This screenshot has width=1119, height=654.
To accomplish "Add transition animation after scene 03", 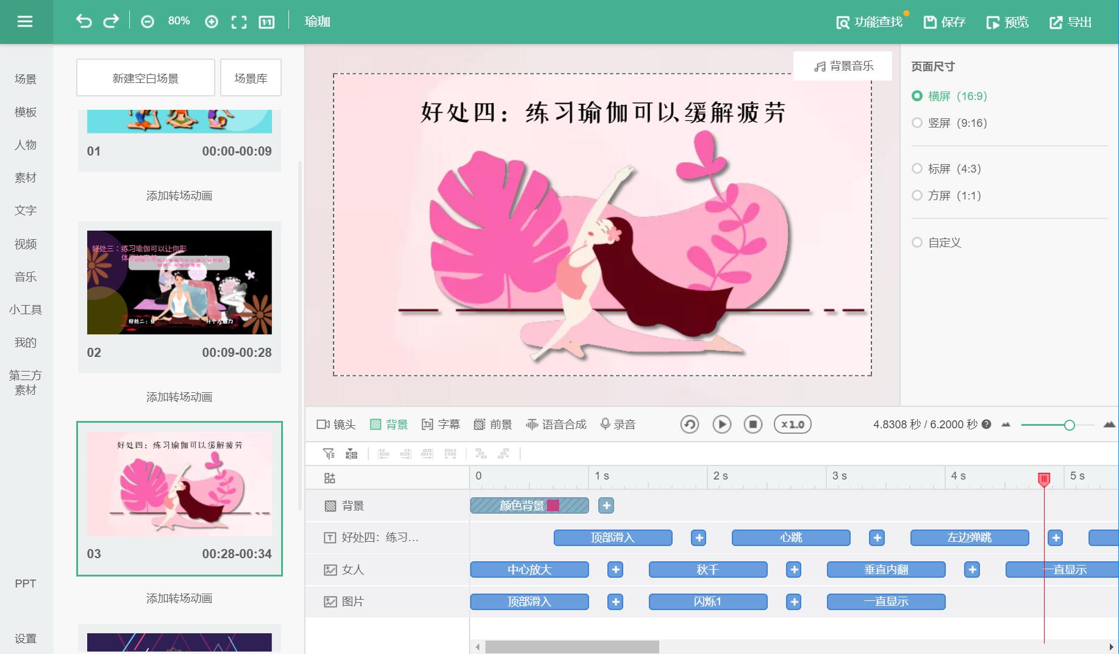I will [x=179, y=598].
